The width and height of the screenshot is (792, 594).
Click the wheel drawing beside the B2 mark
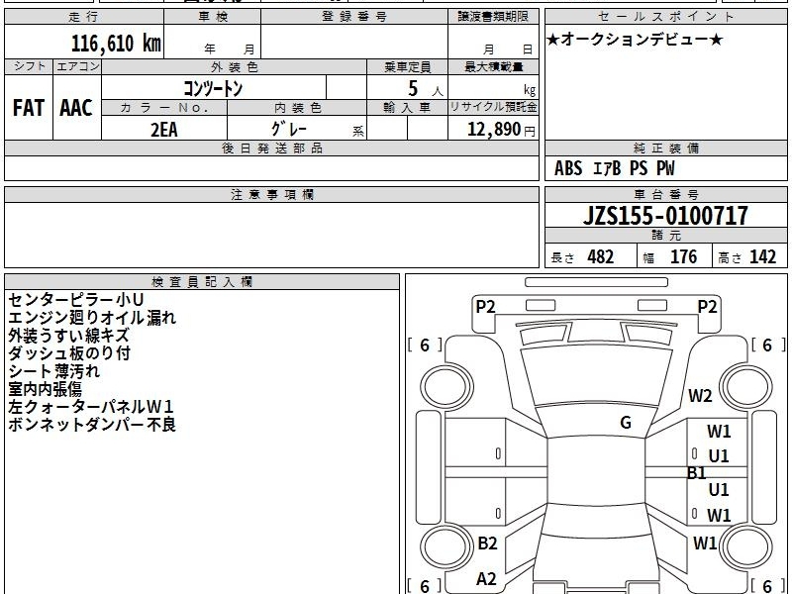coord(446,547)
